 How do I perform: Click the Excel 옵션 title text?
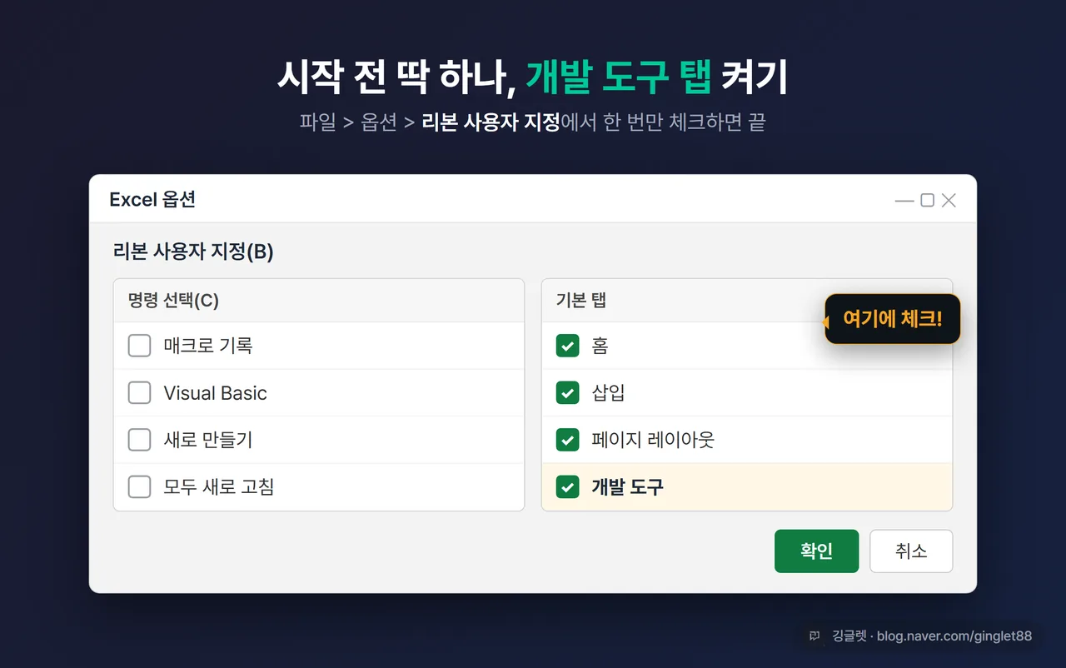tap(152, 200)
